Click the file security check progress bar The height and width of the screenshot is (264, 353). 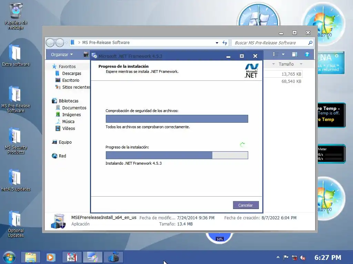point(177,119)
